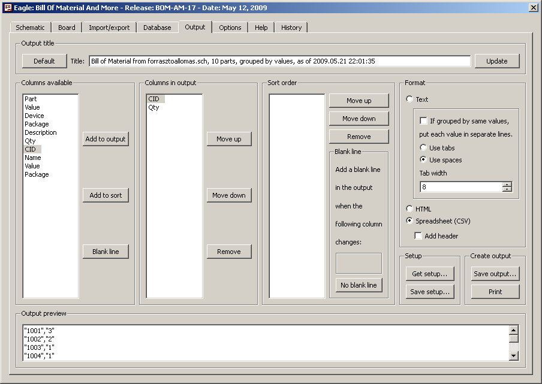The image size is (542, 384).
Task: Click the Add to output button
Action: [x=106, y=139]
